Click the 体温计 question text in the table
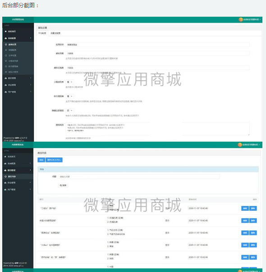 coord(48,221)
